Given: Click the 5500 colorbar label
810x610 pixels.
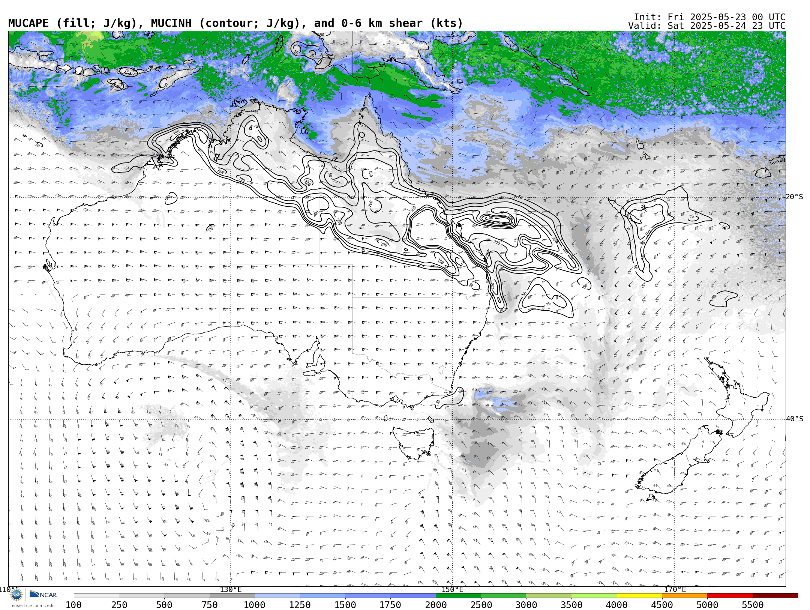Looking at the screenshot, I should (x=753, y=605).
